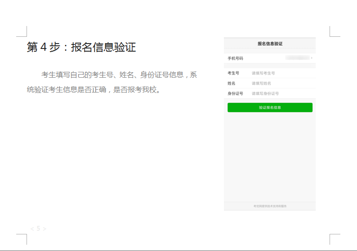The image size is (357, 251).
Task: Click the top-right page crop mark
Action: tap(334, 31)
